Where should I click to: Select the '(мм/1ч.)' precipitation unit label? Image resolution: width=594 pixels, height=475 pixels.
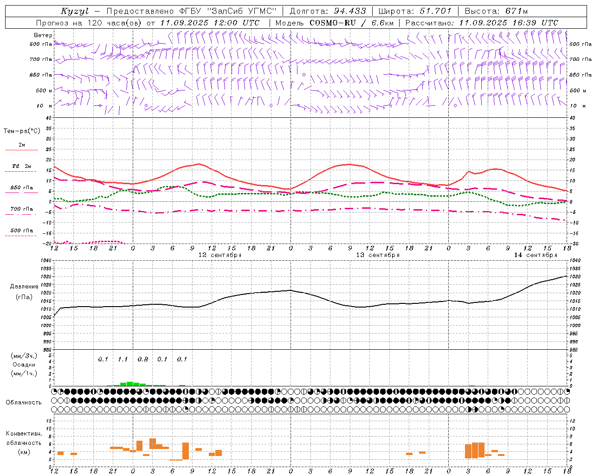[x=24, y=373]
